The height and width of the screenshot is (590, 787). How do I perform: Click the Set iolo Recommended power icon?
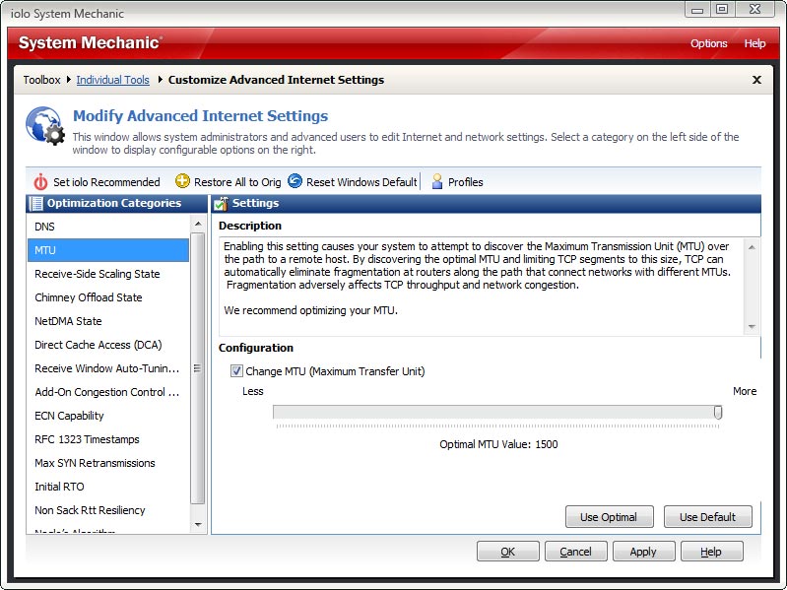pyautogui.click(x=40, y=181)
